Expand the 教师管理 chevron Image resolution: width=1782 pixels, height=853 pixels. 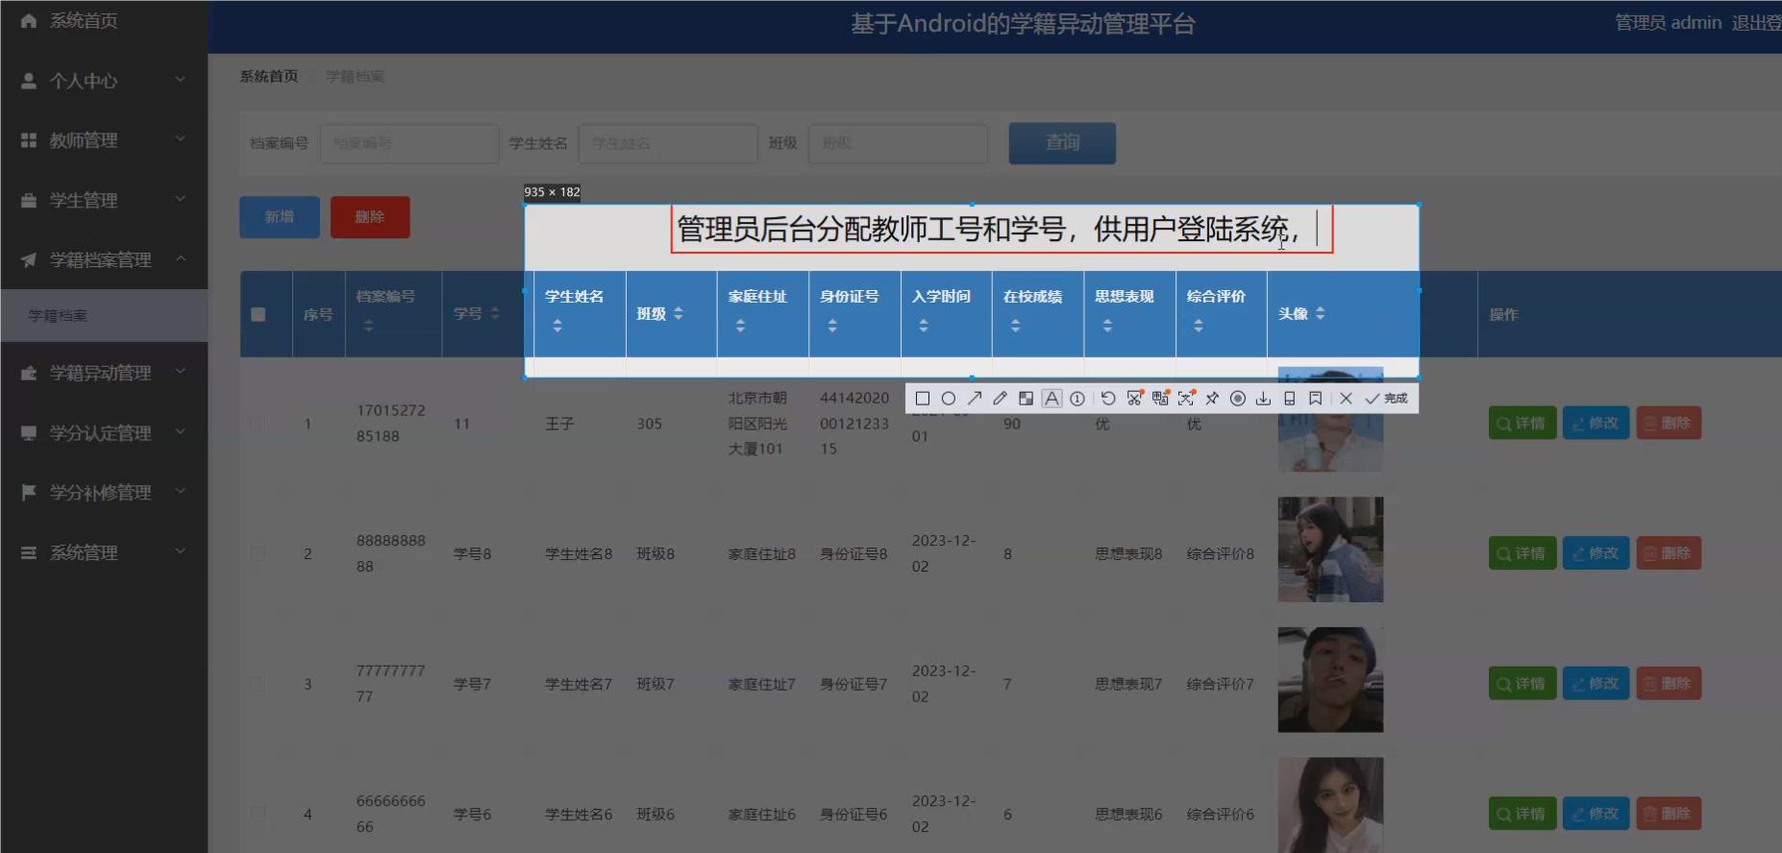[x=181, y=139]
